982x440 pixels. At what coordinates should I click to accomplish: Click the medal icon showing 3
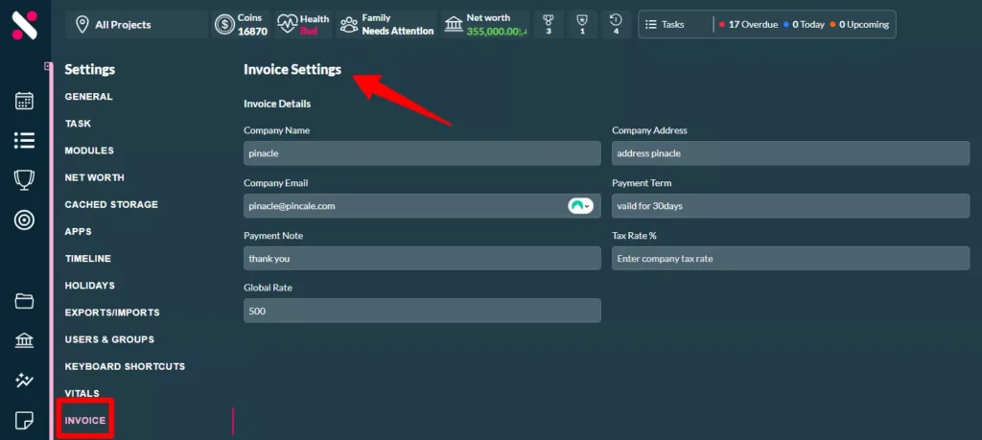click(549, 24)
